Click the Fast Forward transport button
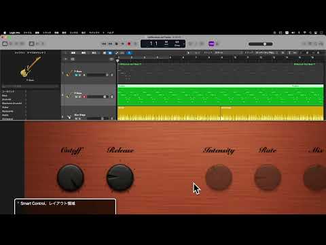The width and height of the screenshot is (326, 245). (110, 44)
